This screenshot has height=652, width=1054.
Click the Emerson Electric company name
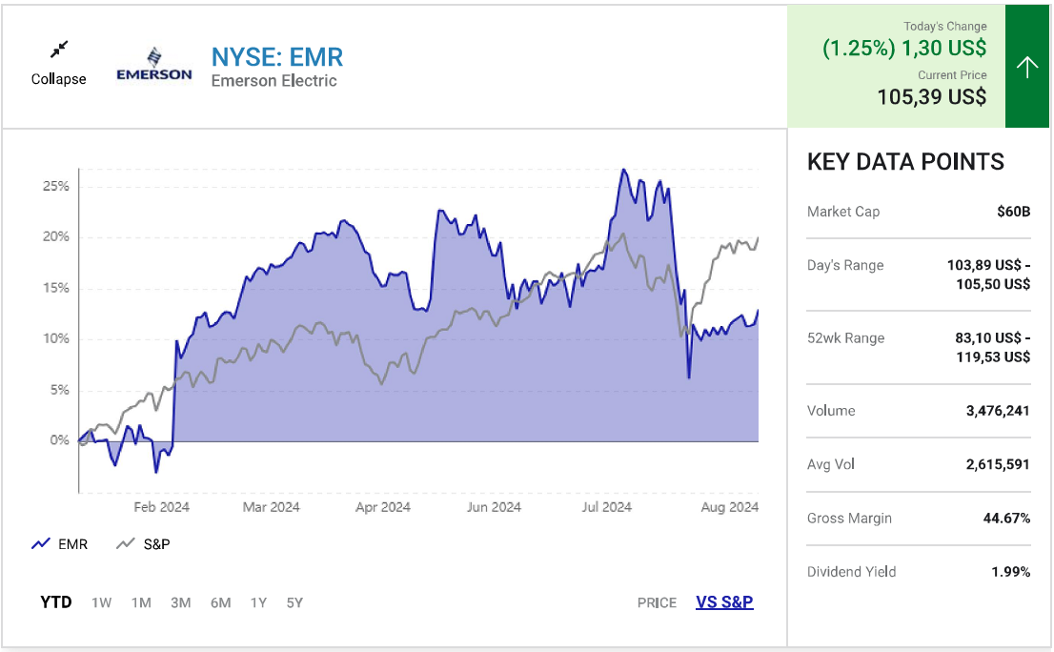coord(274,81)
